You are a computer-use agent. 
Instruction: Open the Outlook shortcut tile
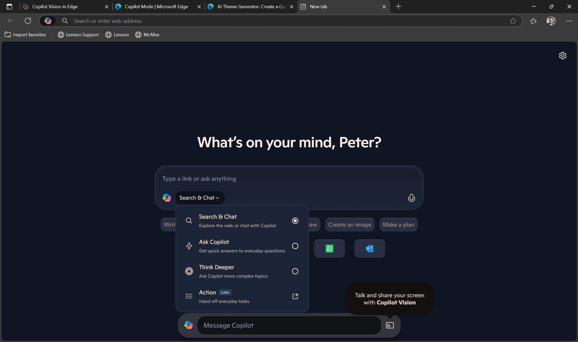369,249
